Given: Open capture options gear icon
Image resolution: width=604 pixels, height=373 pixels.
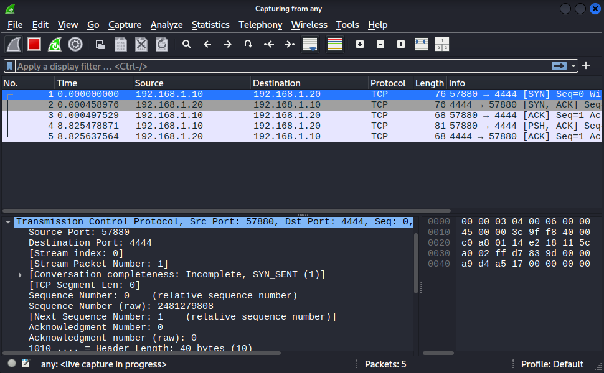Looking at the screenshot, I should tap(75, 44).
